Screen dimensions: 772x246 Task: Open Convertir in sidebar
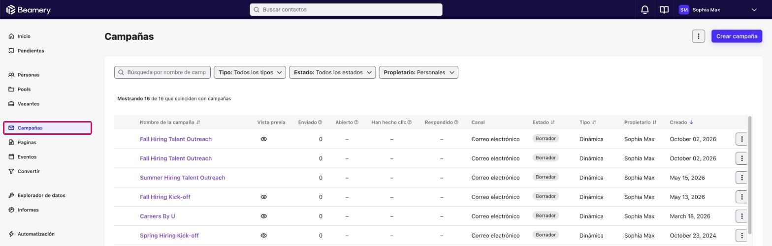29,171
